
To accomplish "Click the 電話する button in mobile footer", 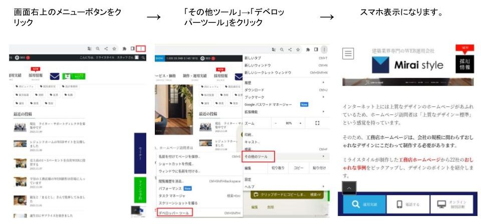I will pyautogui.click(x=408, y=205).
